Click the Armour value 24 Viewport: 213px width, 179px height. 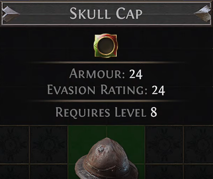pyautogui.click(x=136, y=74)
